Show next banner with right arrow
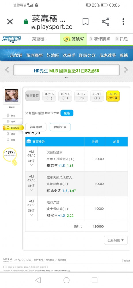133x288 pixels. click(x=126, y=70)
